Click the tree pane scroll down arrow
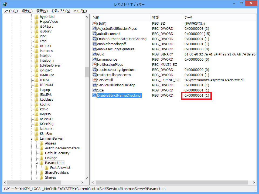 (x=87, y=177)
